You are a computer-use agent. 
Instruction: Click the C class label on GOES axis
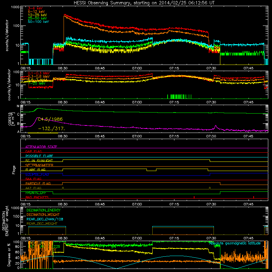18,115
